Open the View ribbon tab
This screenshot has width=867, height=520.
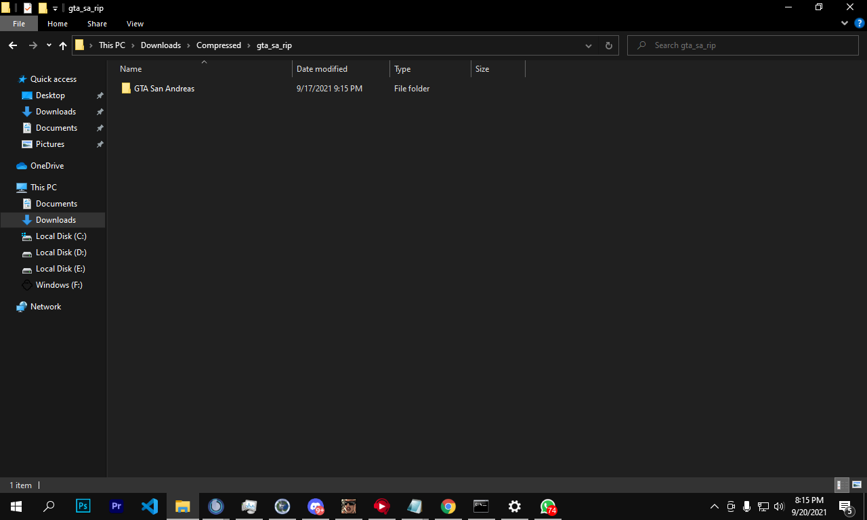click(x=135, y=24)
